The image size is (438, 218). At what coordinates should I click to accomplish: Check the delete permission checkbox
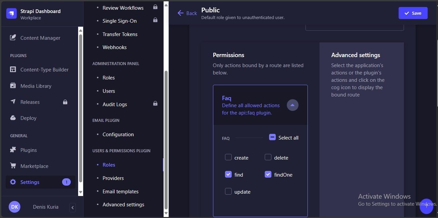coord(268,157)
